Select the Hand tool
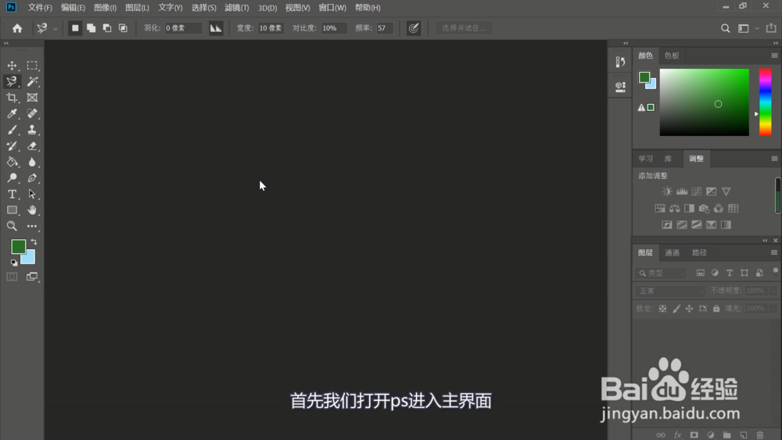Viewport: 782px width, 440px height. [32, 209]
